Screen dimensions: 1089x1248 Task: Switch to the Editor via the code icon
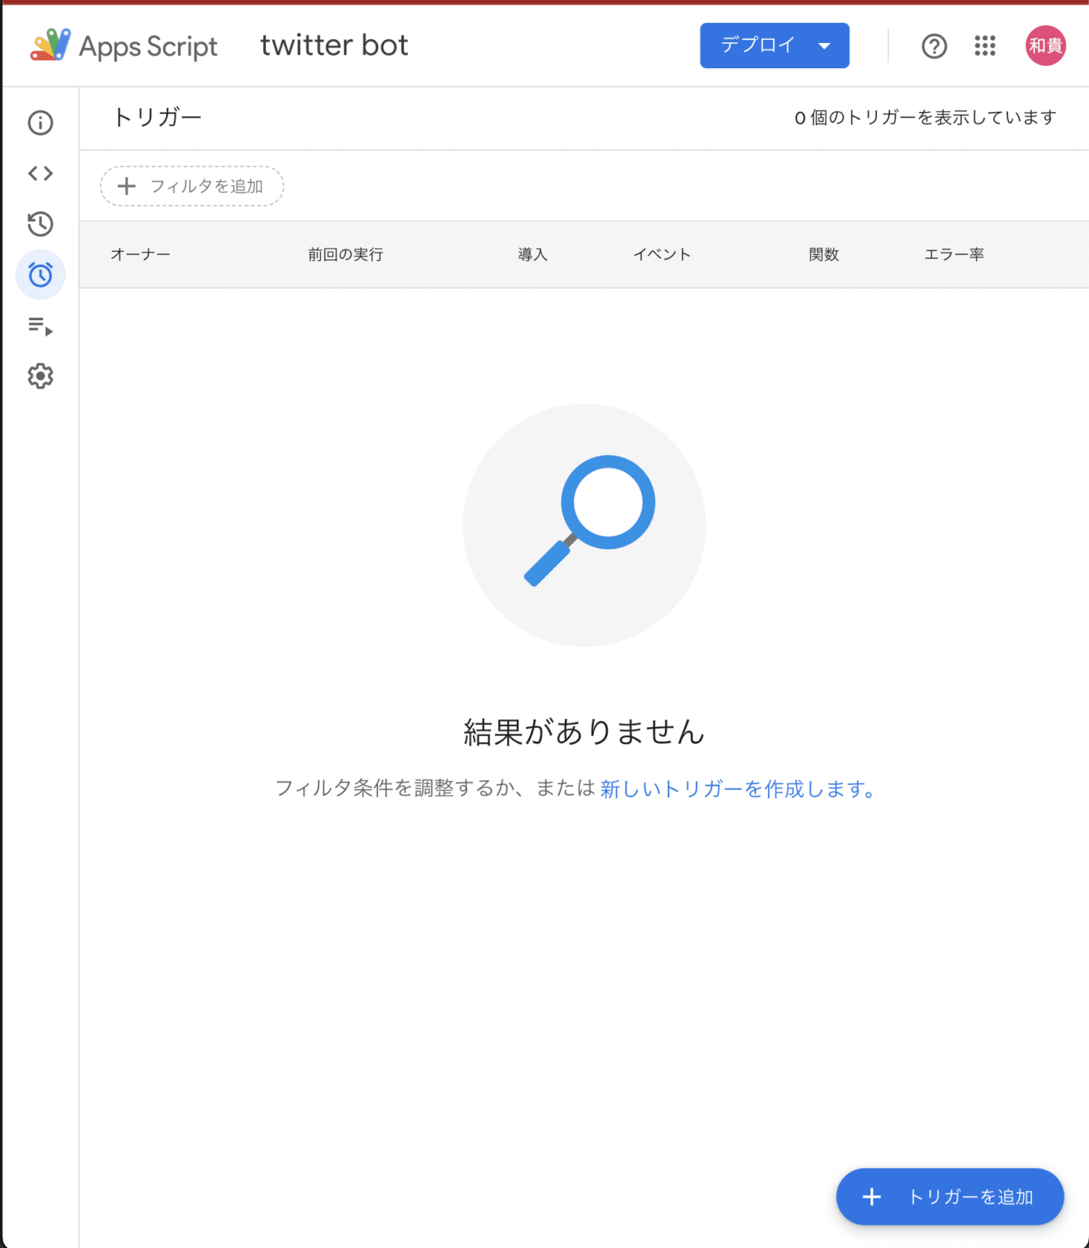pos(40,173)
